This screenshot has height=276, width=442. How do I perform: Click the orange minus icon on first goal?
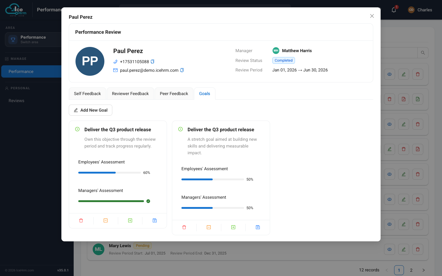click(106, 220)
